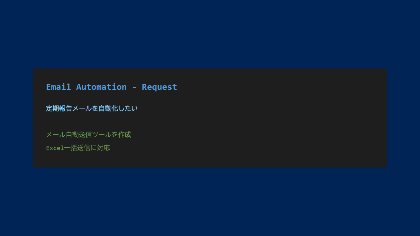Click the green line "Excel一括送信に対応"

[78, 148]
